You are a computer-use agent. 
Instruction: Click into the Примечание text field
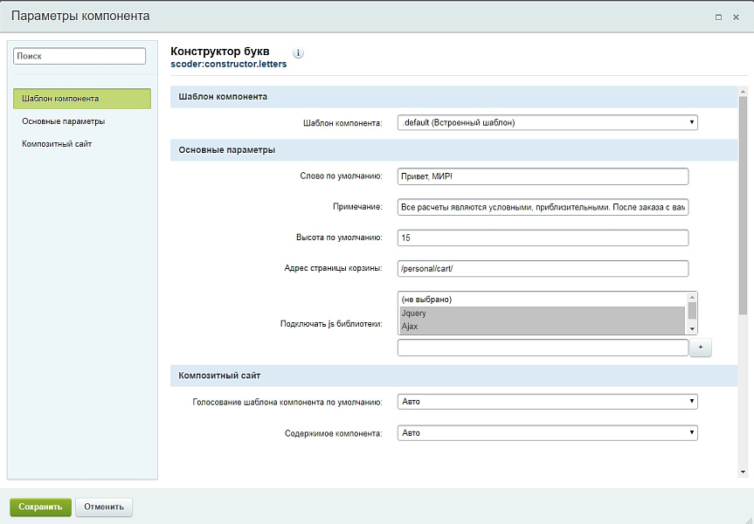click(543, 207)
